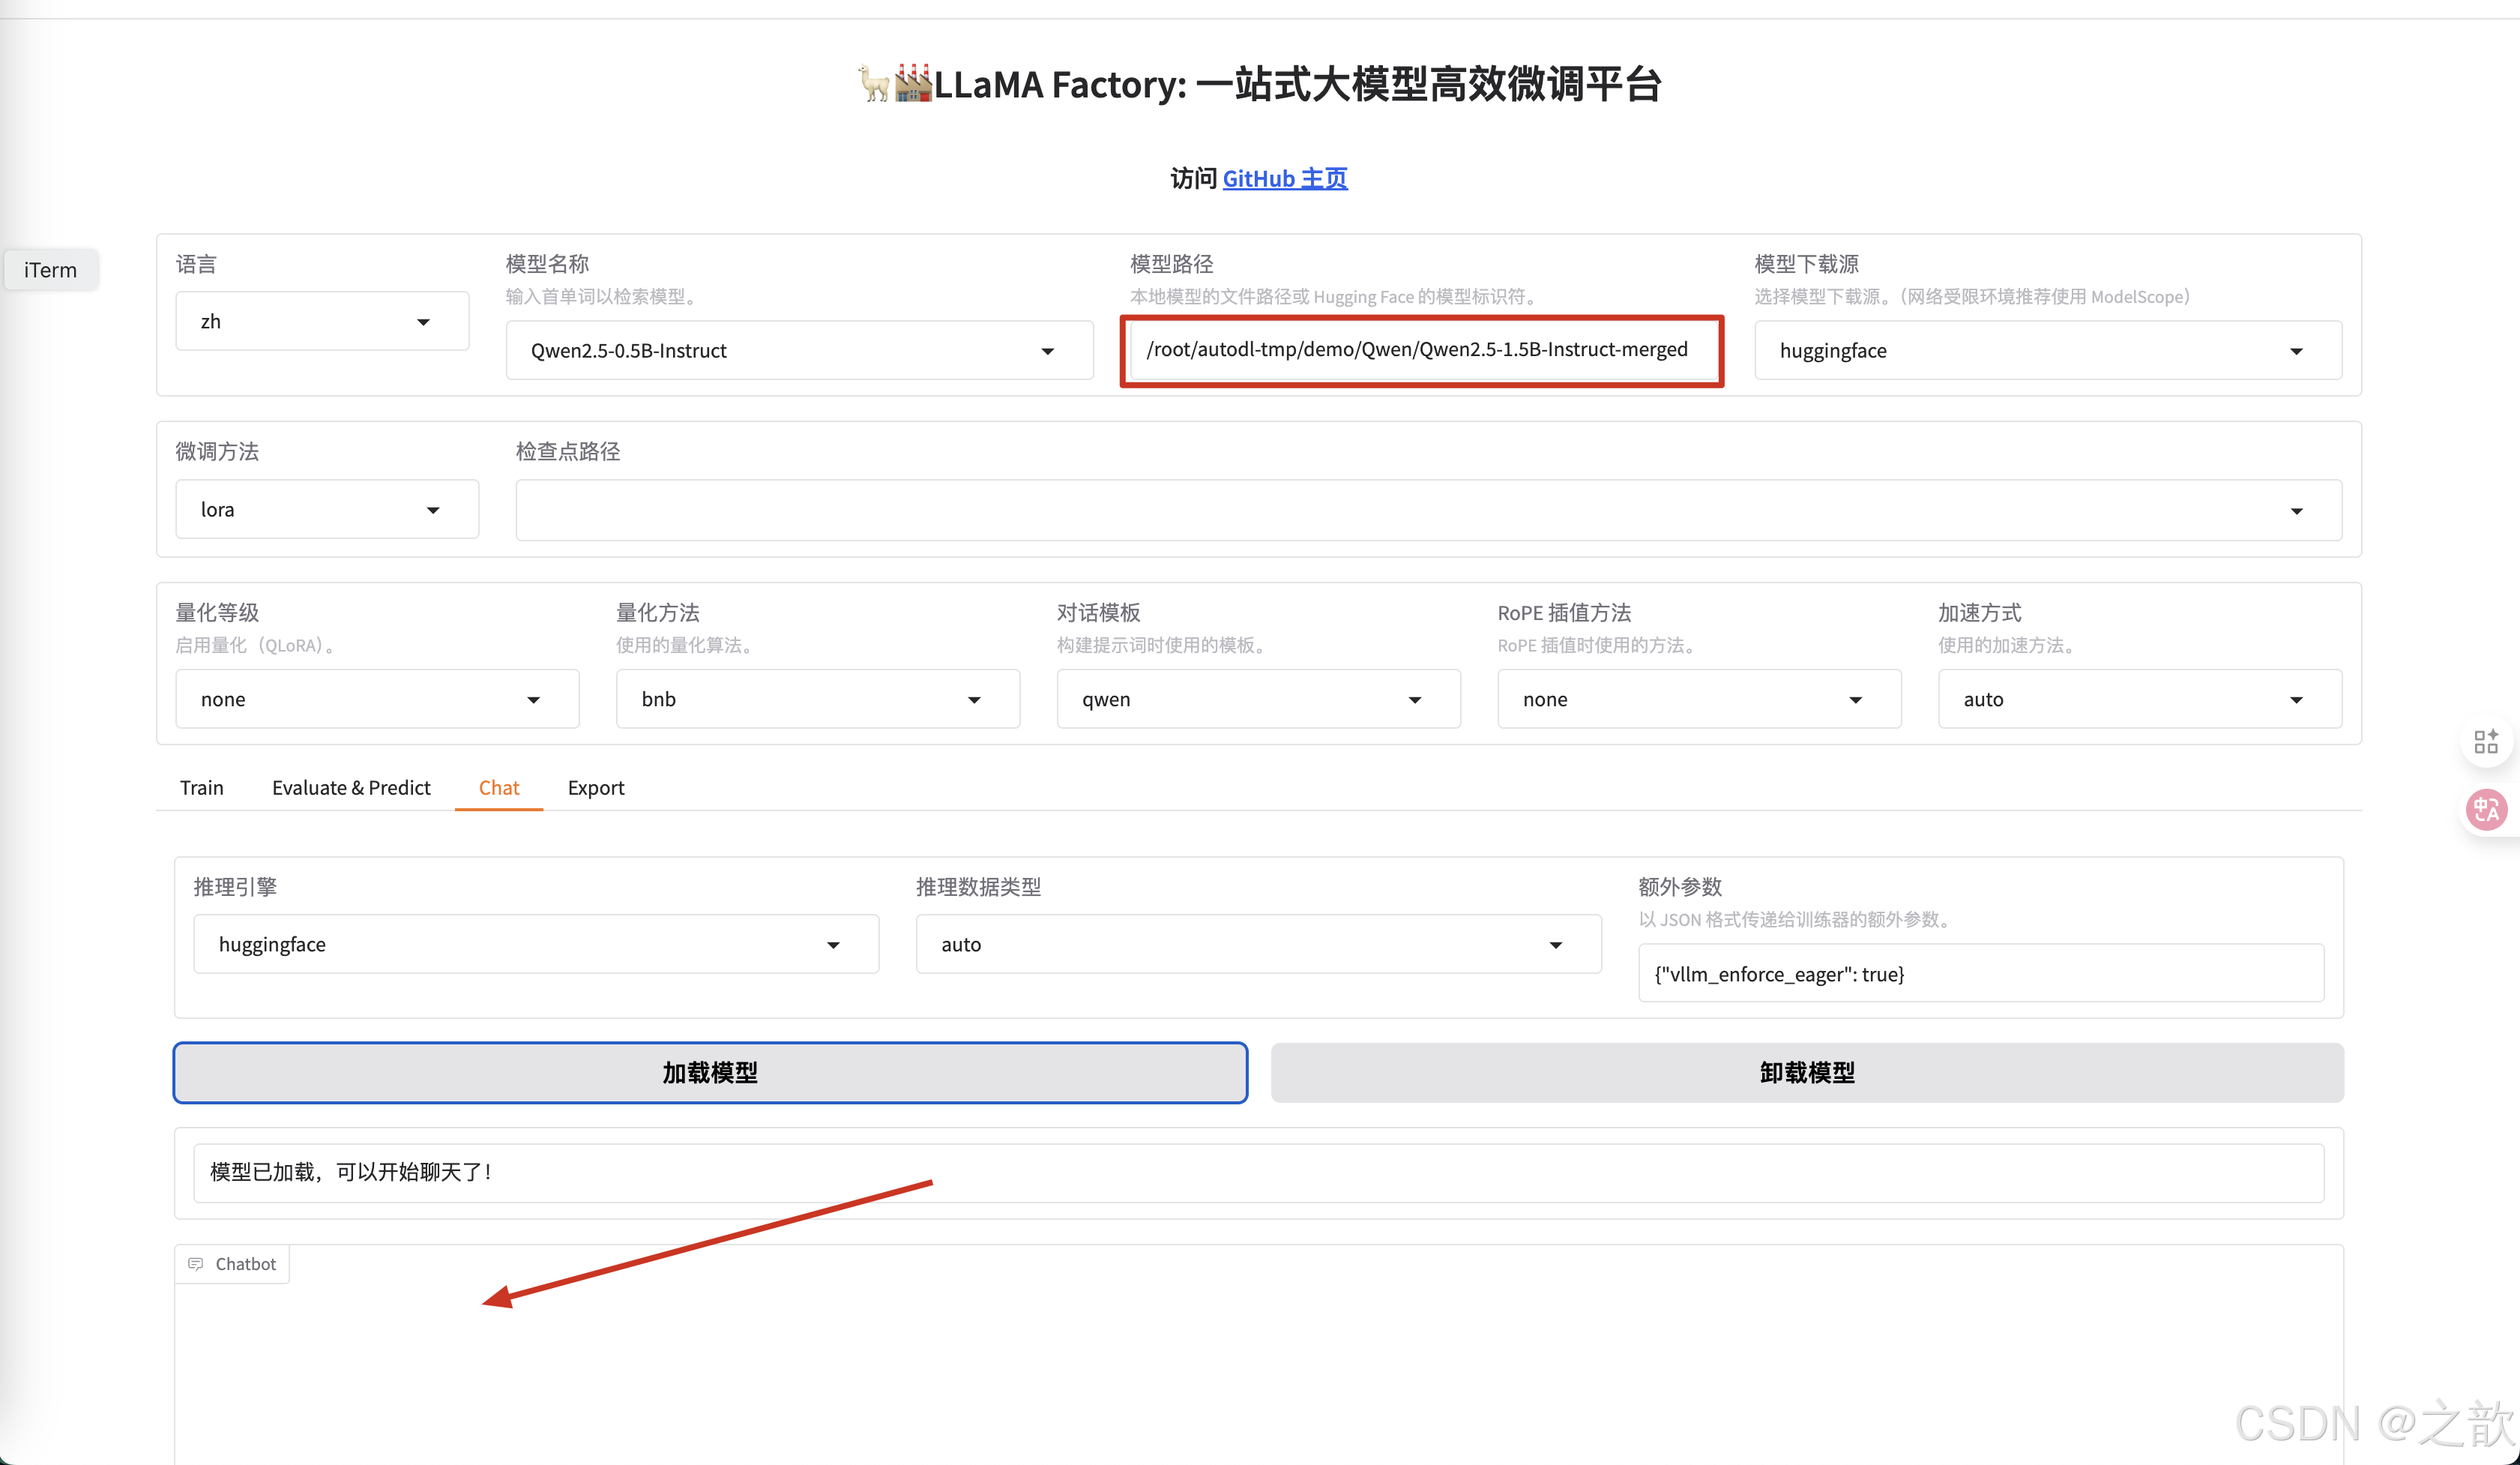Image resolution: width=2520 pixels, height=1465 pixels.
Task: Open the 微调方法 dropdown showing lora
Action: tap(327, 509)
